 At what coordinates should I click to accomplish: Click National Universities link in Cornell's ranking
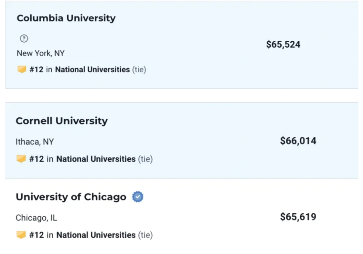pos(96,159)
